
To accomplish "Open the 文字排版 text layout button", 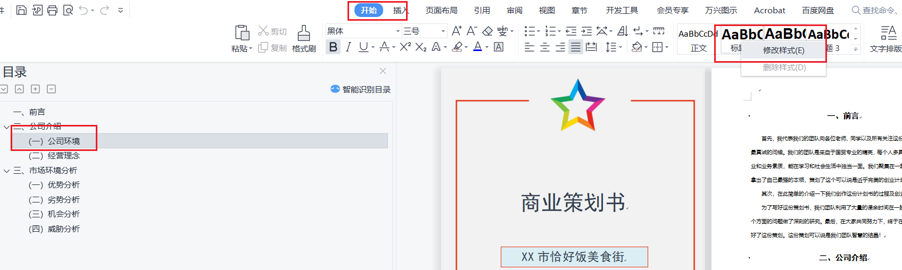I will pos(887,38).
